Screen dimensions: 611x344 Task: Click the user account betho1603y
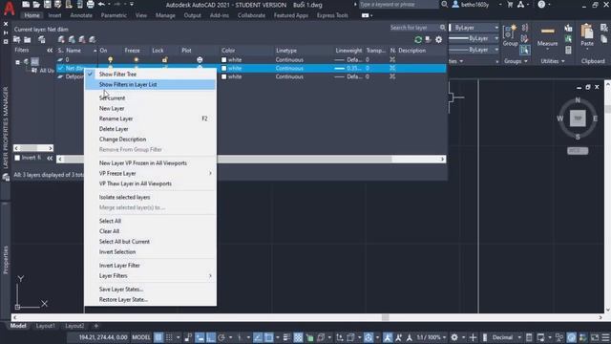point(472,5)
